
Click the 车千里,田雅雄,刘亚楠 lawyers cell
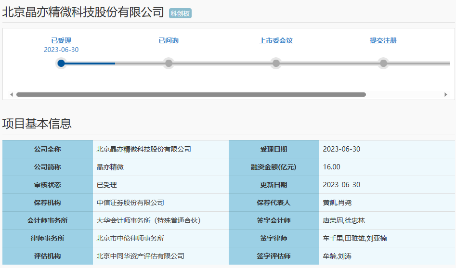pos(387,238)
